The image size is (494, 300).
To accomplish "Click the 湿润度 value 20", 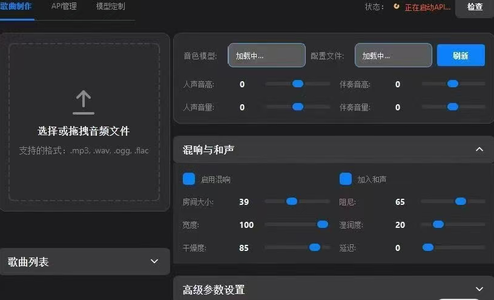I will pyautogui.click(x=400, y=225).
